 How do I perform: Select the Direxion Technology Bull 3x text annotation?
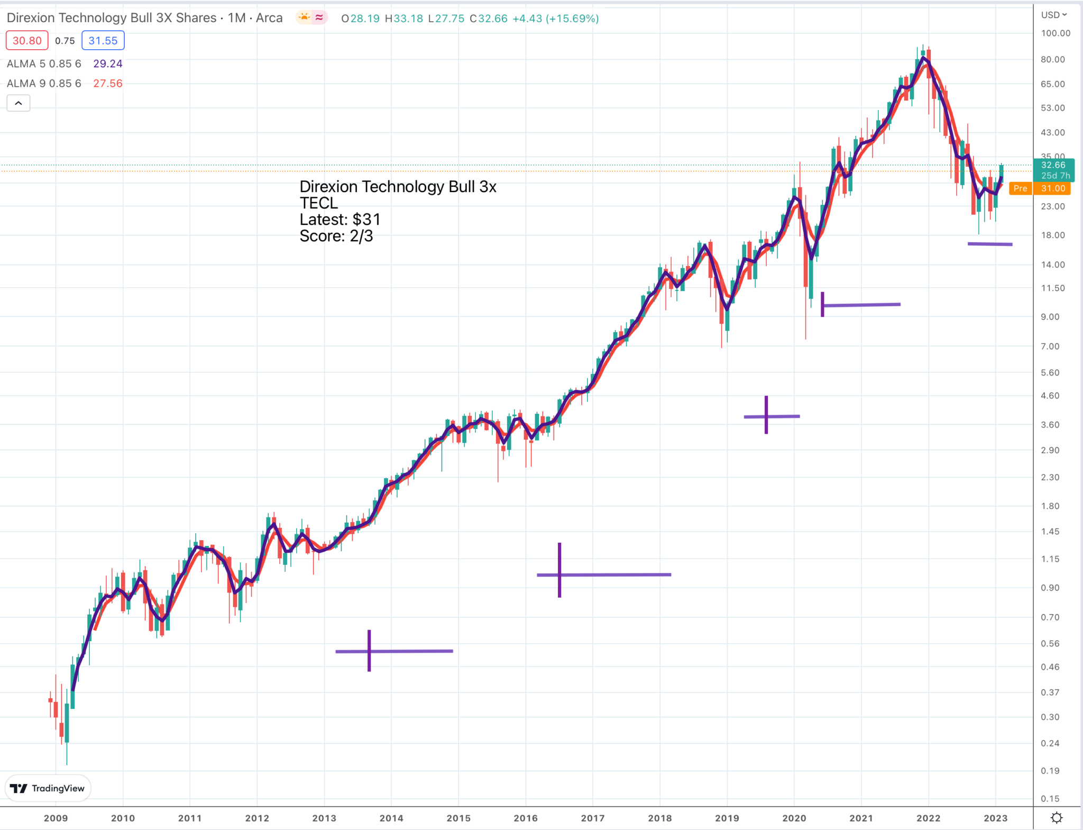tap(398, 211)
